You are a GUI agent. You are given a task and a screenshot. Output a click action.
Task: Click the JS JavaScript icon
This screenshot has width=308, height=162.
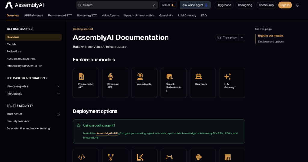(228, 157)
